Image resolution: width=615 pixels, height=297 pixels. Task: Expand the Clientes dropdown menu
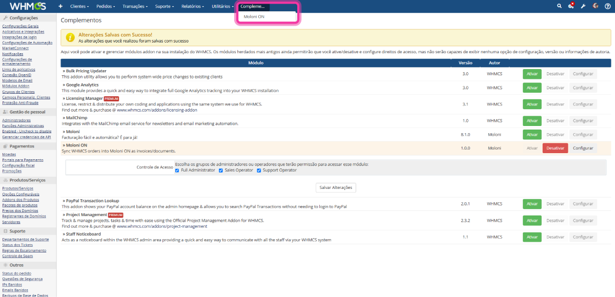pyautogui.click(x=79, y=6)
